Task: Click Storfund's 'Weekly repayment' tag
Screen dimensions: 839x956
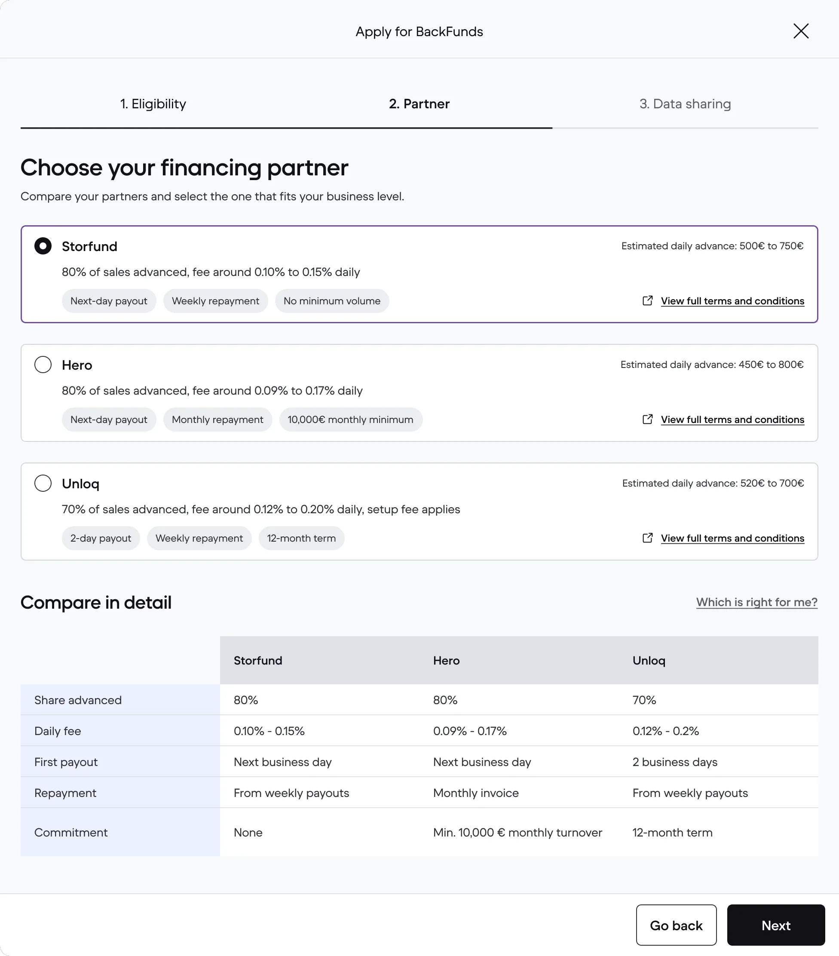Action: click(216, 301)
